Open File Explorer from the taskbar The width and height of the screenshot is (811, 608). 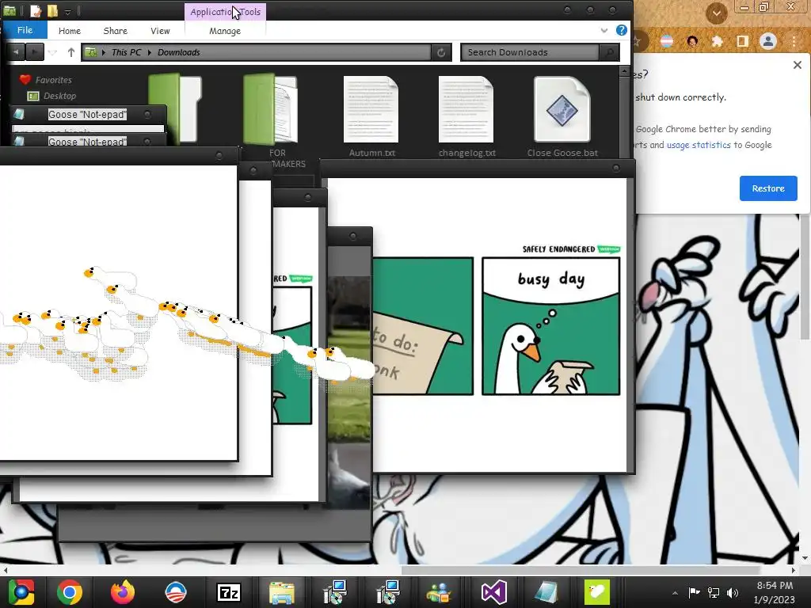coord(281,592)
